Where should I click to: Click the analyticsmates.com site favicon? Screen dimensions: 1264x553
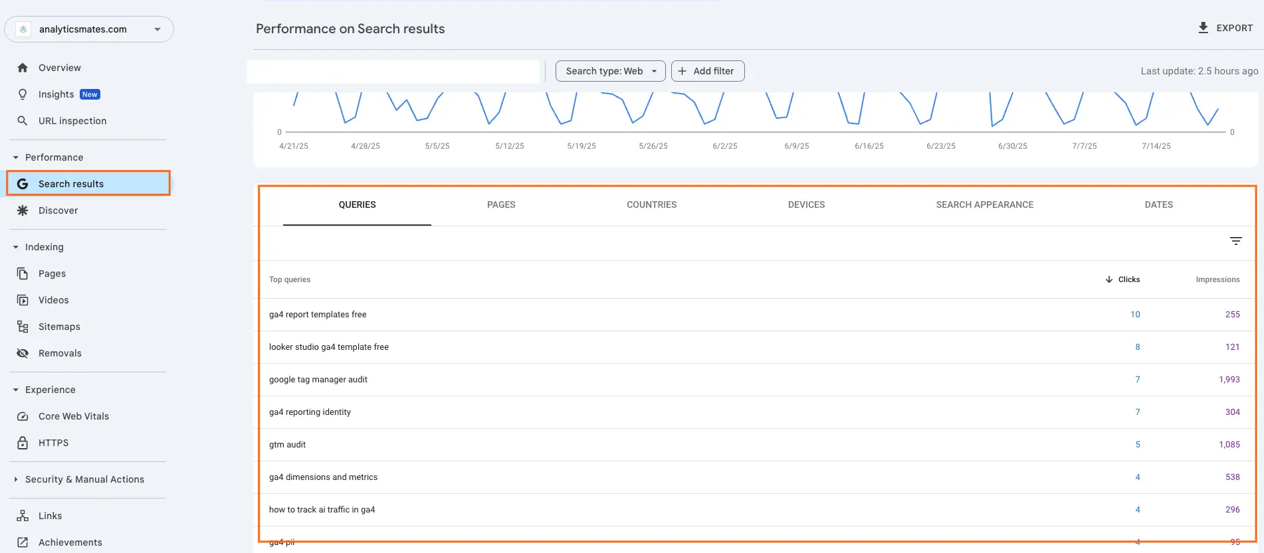[x=23, y=29]
